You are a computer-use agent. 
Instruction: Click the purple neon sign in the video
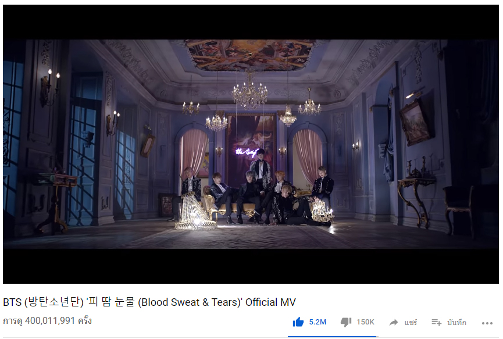(247, 152)
